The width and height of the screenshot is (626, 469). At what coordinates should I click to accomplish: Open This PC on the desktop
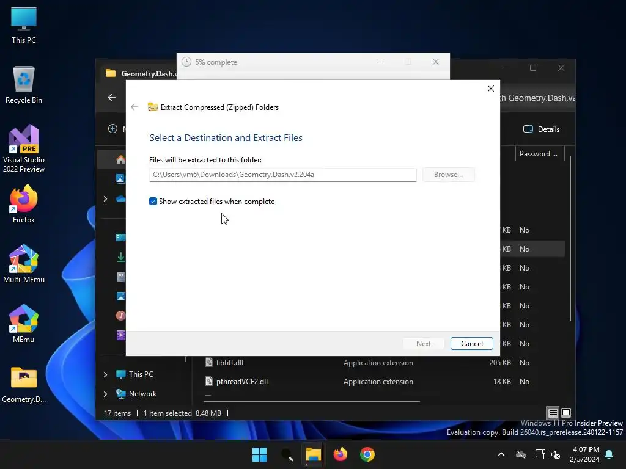[x=24, y=26]
